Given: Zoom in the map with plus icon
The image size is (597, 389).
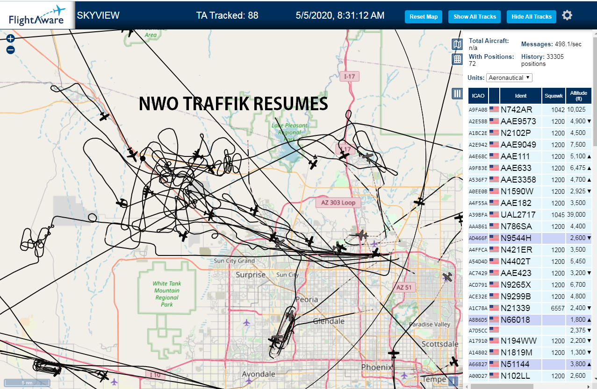Looking at the screenshot, I should point(11,39).
